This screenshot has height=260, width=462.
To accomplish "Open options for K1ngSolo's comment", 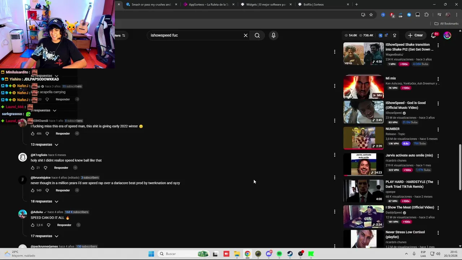I will (335, 155).
